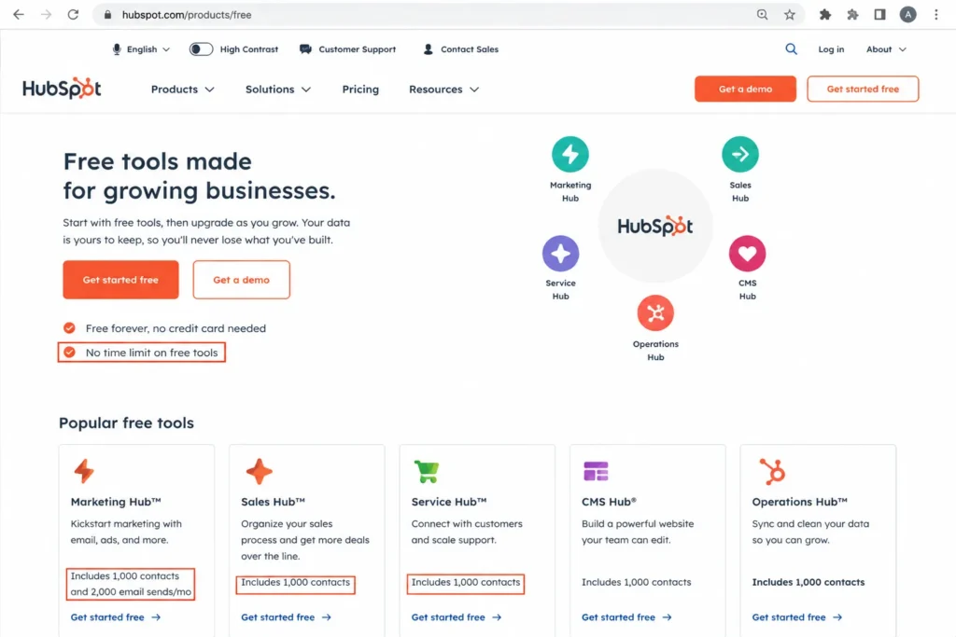Go back with the browser back arrow
This screenshot has height=637, width=956.
[19, 15]
